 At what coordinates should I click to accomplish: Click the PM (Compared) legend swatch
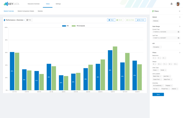[74, 26]
